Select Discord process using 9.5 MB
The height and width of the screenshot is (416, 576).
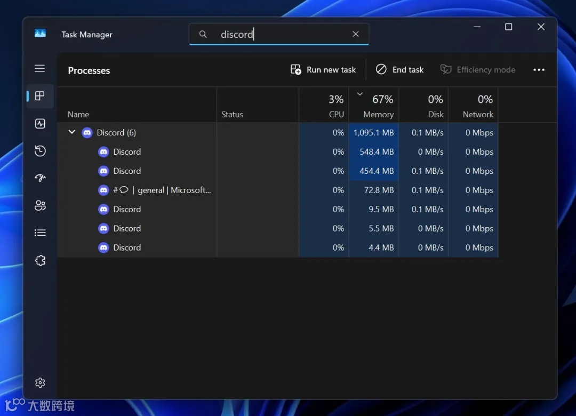tap(278, 209)
